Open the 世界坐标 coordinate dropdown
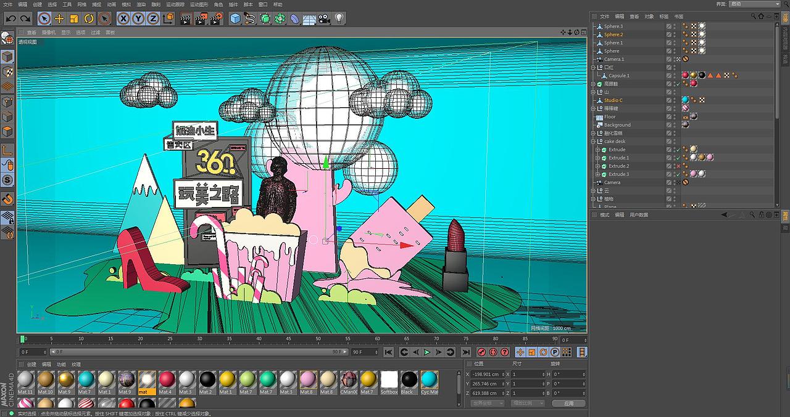This screenshot has height=417, width=790. 488,403
